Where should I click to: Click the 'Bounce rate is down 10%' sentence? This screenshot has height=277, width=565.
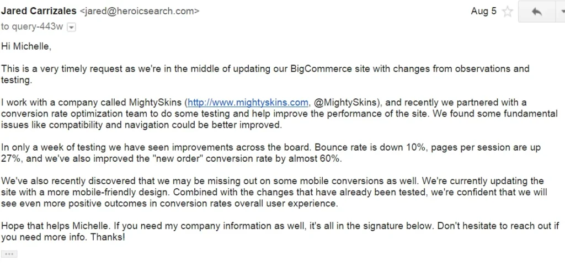(x=364, y=147)
